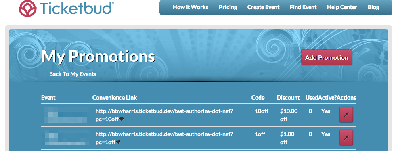Click the blurred event name in 10off row

pos(65,115)
